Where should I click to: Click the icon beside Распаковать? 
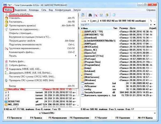click(6, 22)
